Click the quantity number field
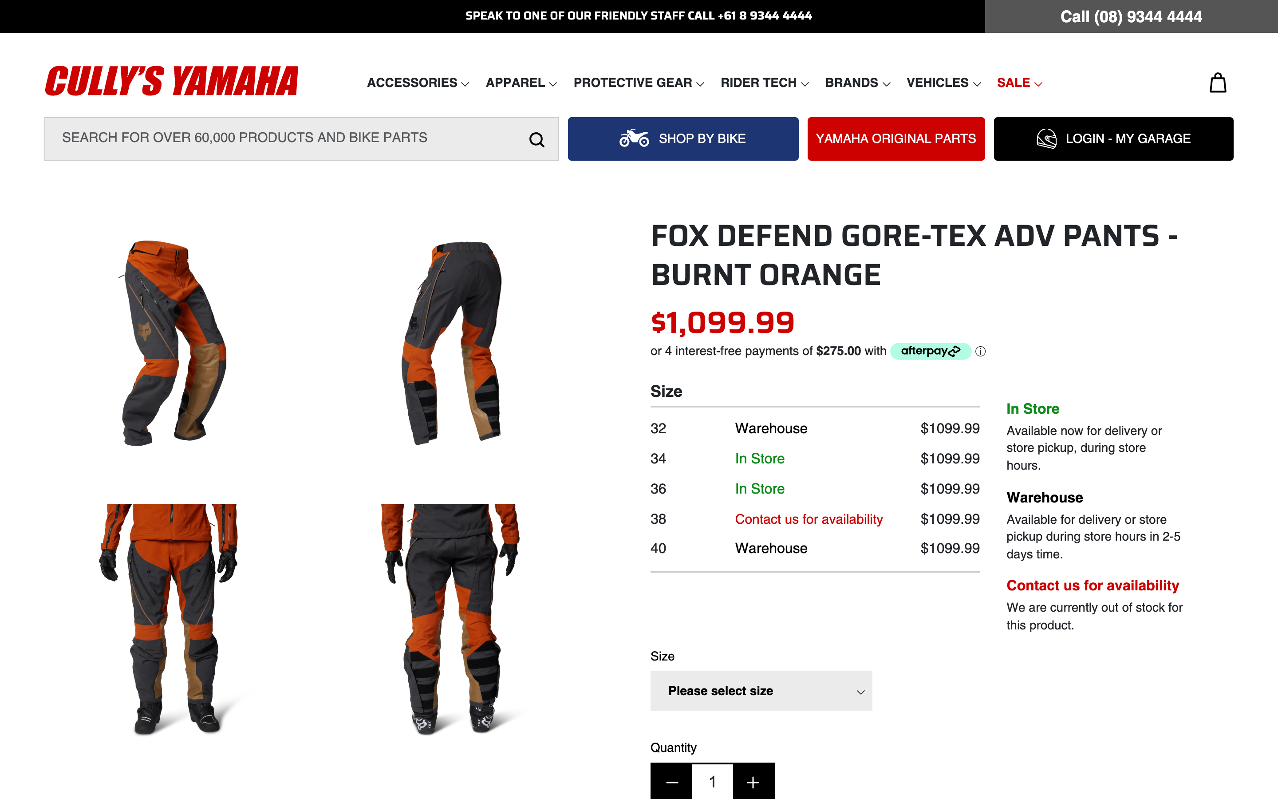1278x799 pixels. 712,782
